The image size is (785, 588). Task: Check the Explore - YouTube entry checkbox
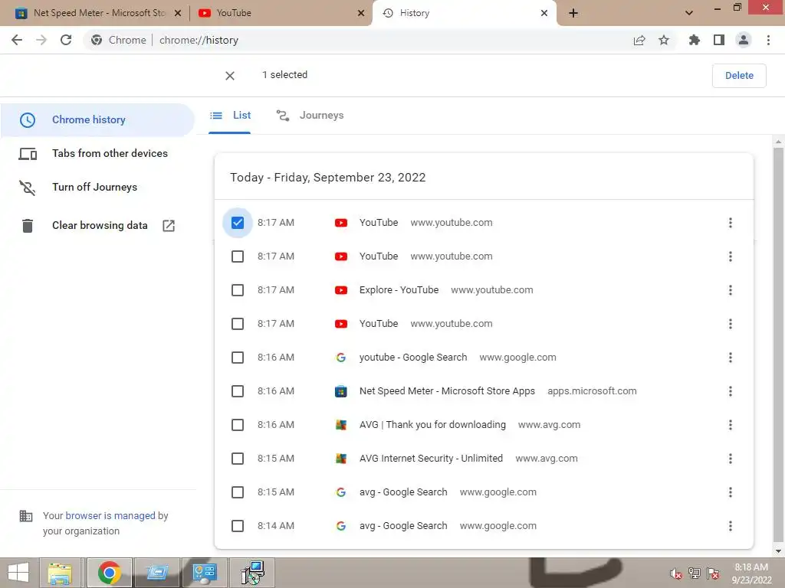pos(238,290)
